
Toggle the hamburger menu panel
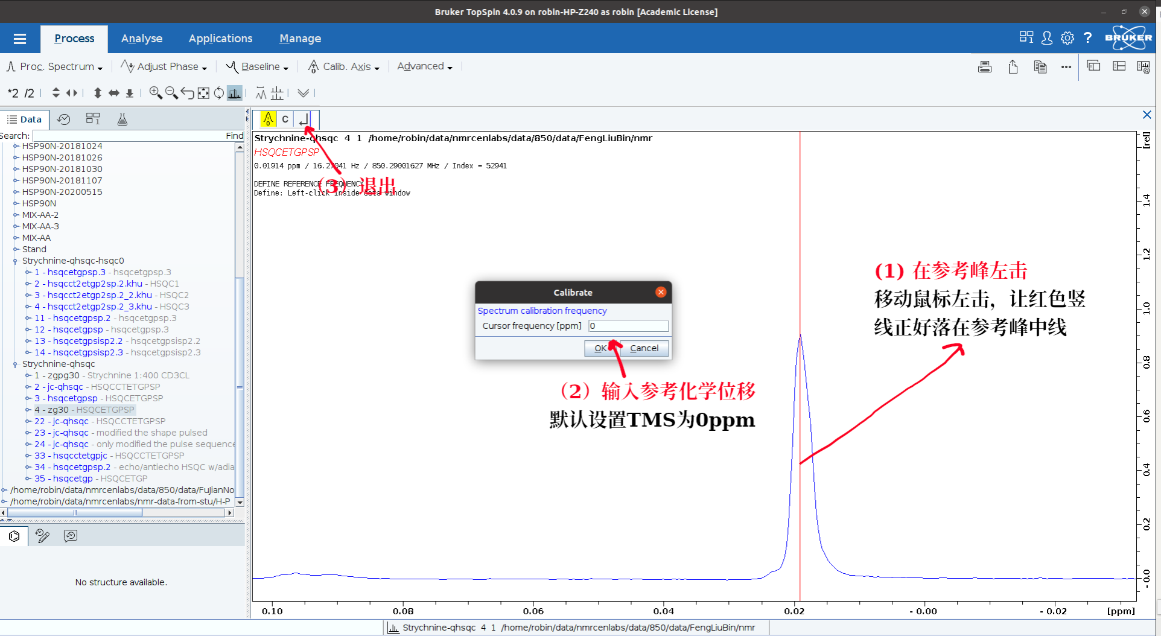(20, 39)
